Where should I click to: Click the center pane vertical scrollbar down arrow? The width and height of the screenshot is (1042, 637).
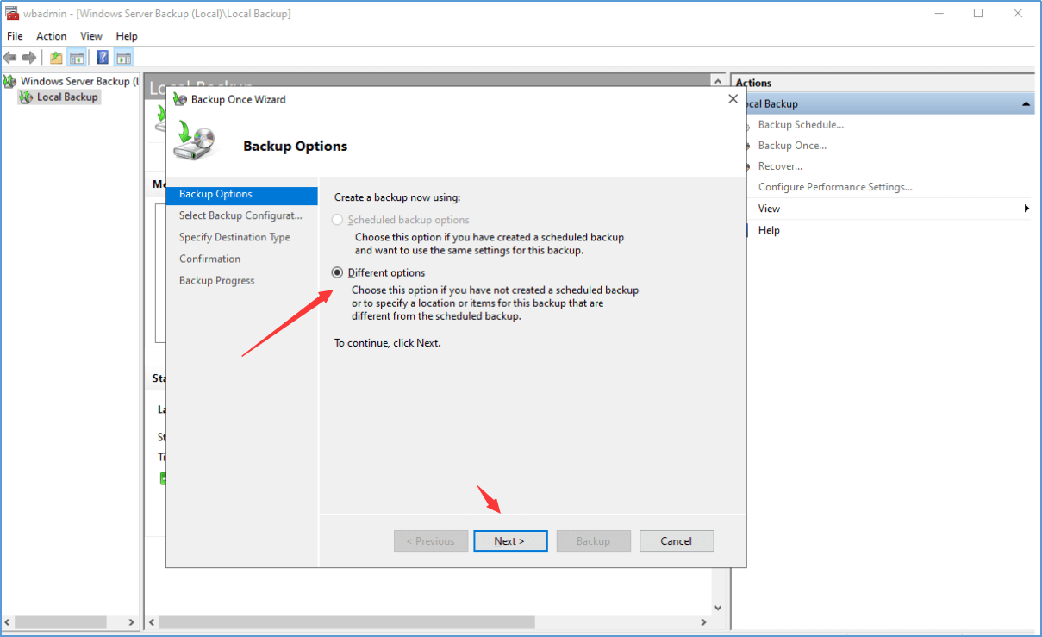coord(717,609)
